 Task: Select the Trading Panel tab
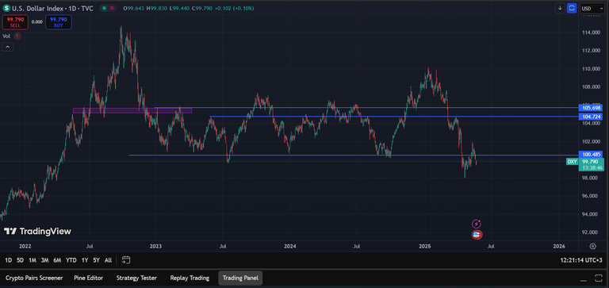[240, 278]
